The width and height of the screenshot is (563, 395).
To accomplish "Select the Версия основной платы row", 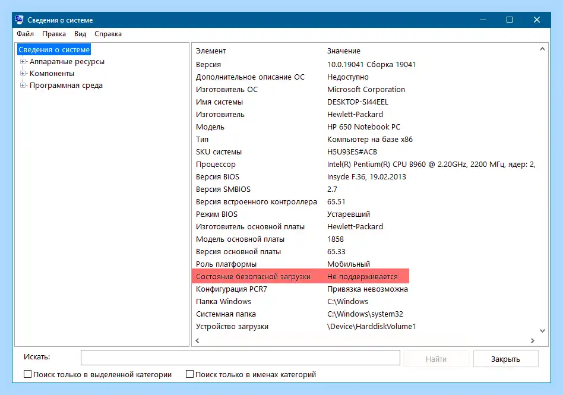I will (365, 252).
